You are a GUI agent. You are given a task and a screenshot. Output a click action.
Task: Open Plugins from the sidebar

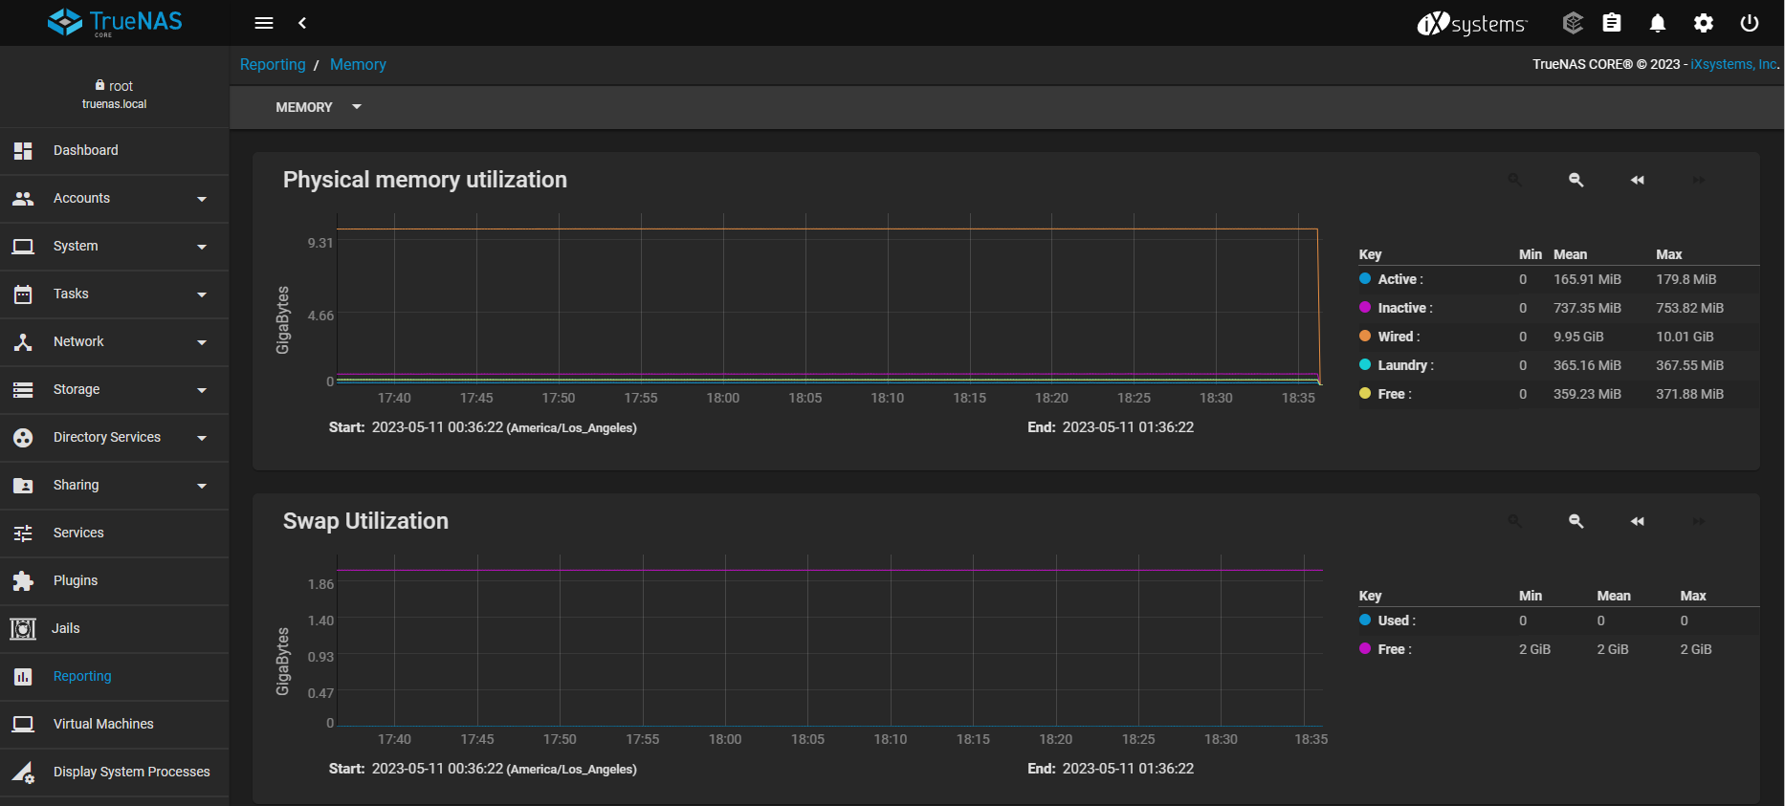(x=115, y=581)
